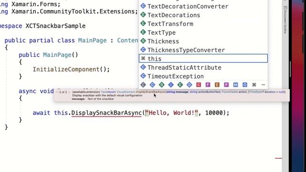Click the Xamarin.Forms using statement
The width and height of the screenshot is (306, 172).
(30, 4)
